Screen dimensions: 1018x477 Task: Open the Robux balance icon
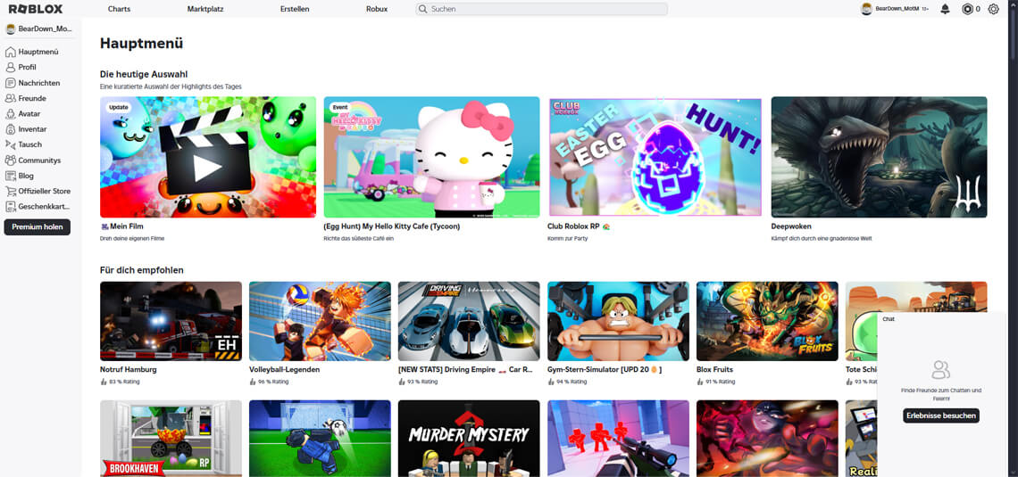967,9
